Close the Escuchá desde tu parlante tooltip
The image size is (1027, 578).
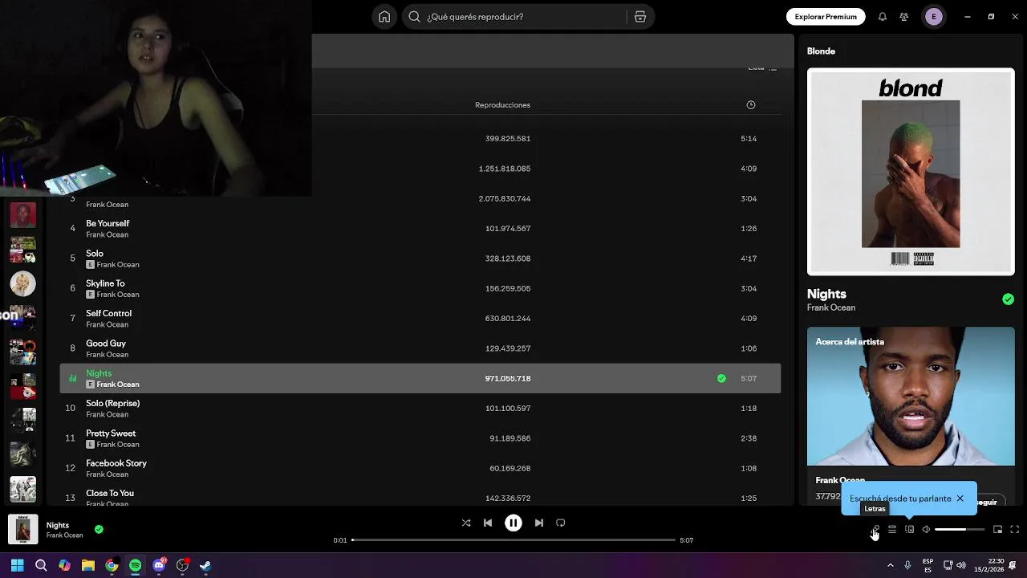point(960,499)
